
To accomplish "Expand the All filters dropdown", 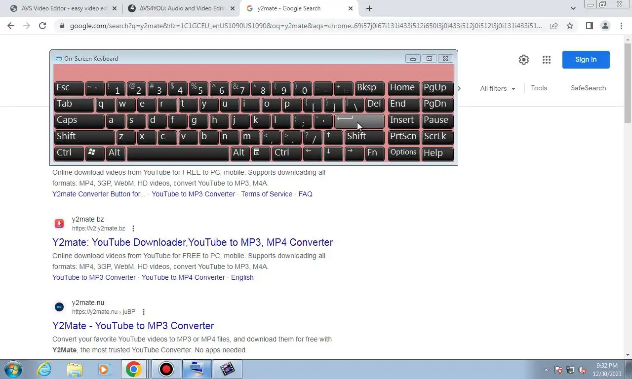I will [498, 88].
